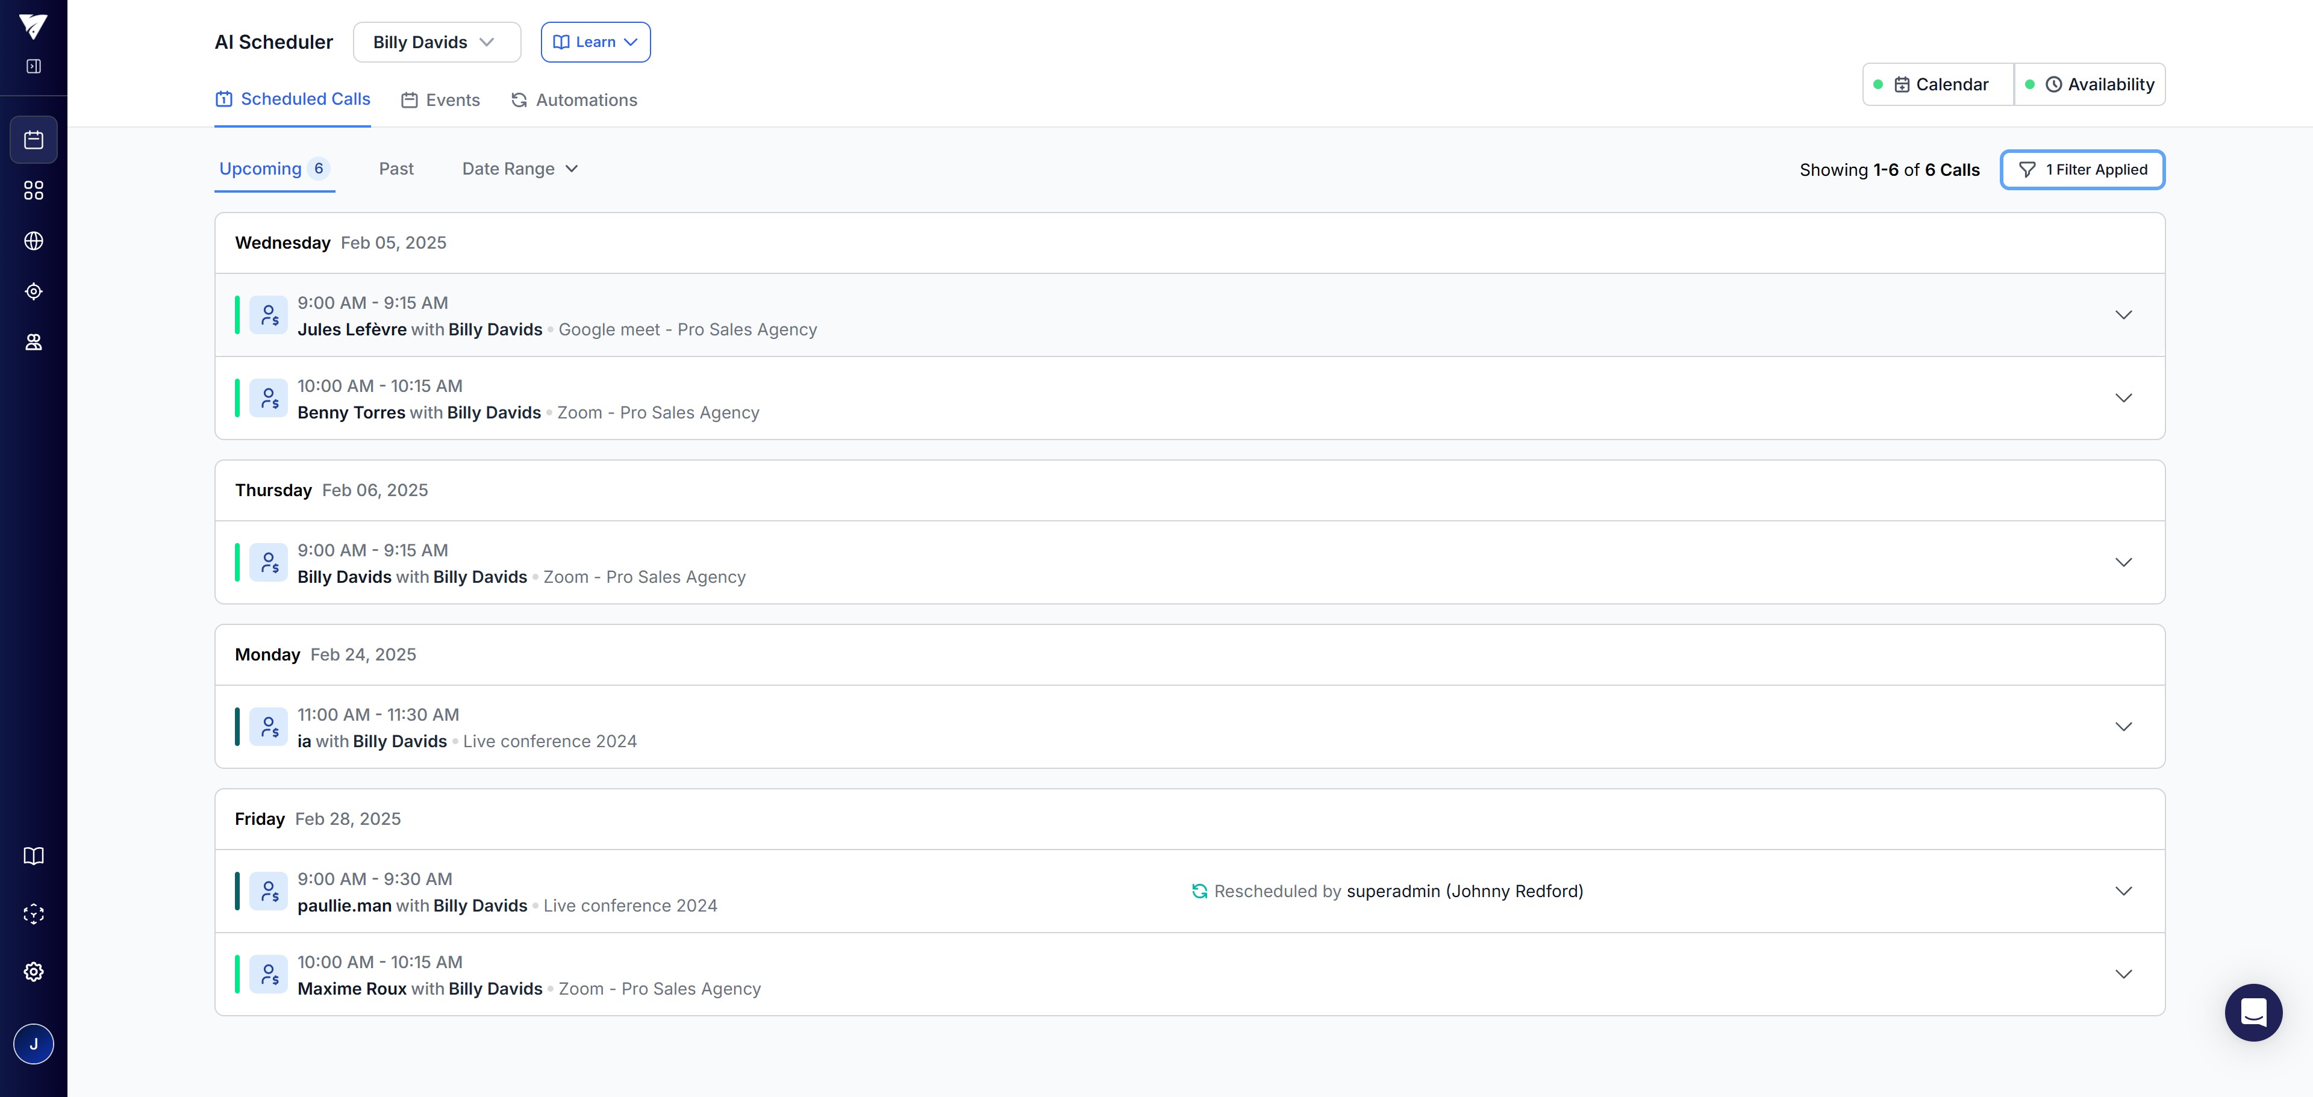
Task: Click the J user avatar
Action: click(33, 1044)
